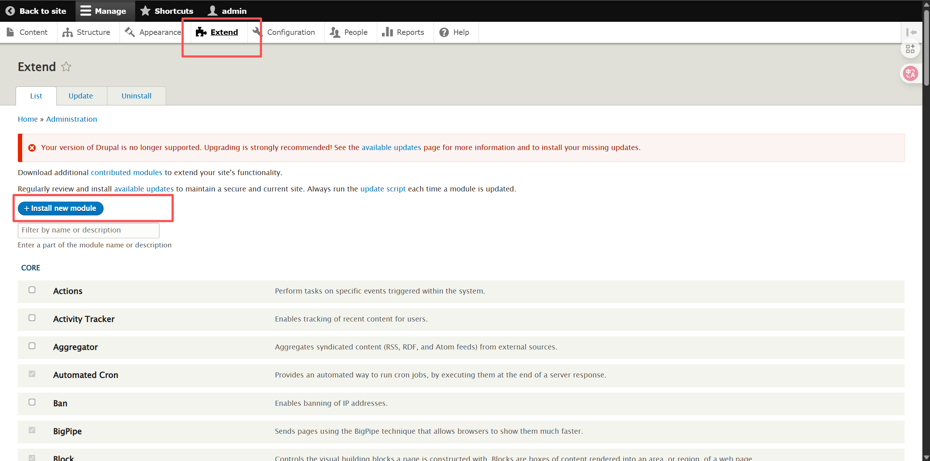Click the module filter text field

[88, 230]
